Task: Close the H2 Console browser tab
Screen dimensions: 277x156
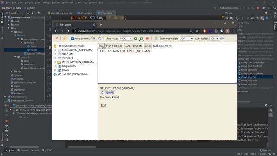Action: point(94,25)
